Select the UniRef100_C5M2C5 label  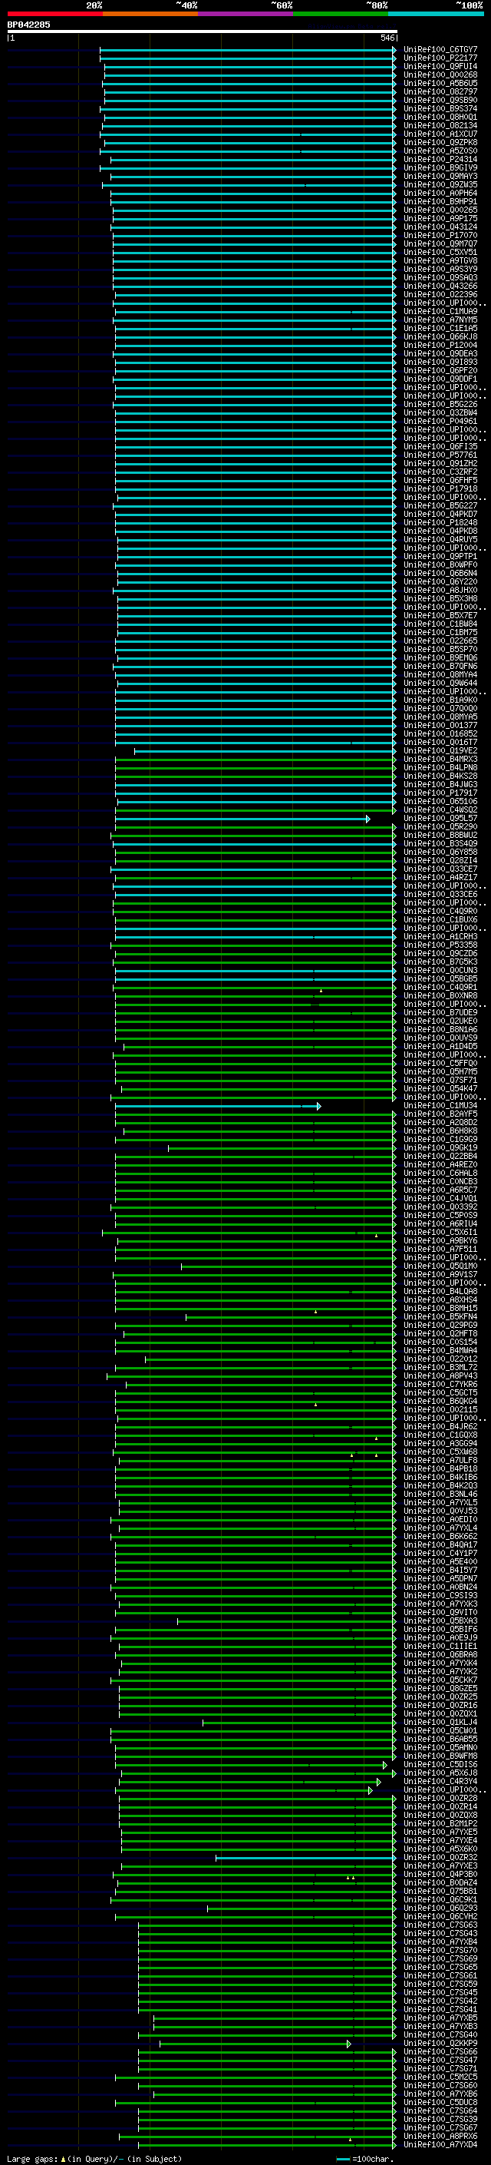coord(440,2077)
